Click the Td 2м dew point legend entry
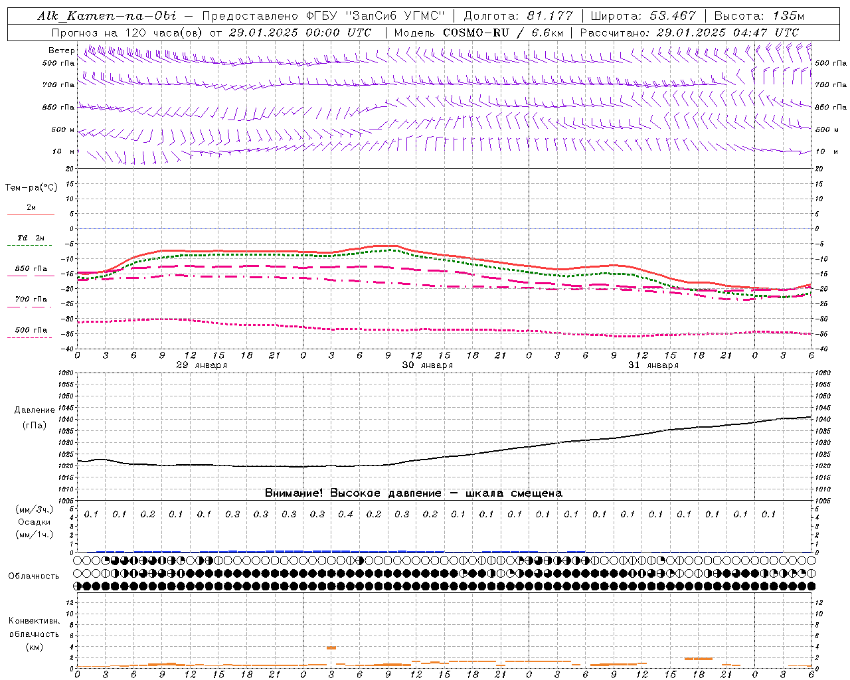Viewport: 850px width, 680px height. click(31, 238)
